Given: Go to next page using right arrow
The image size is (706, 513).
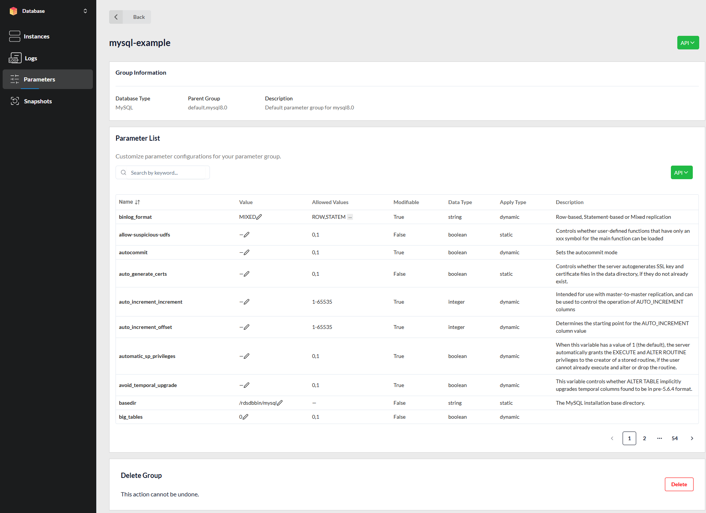Looking at the screenshot, I should (692, 438).
